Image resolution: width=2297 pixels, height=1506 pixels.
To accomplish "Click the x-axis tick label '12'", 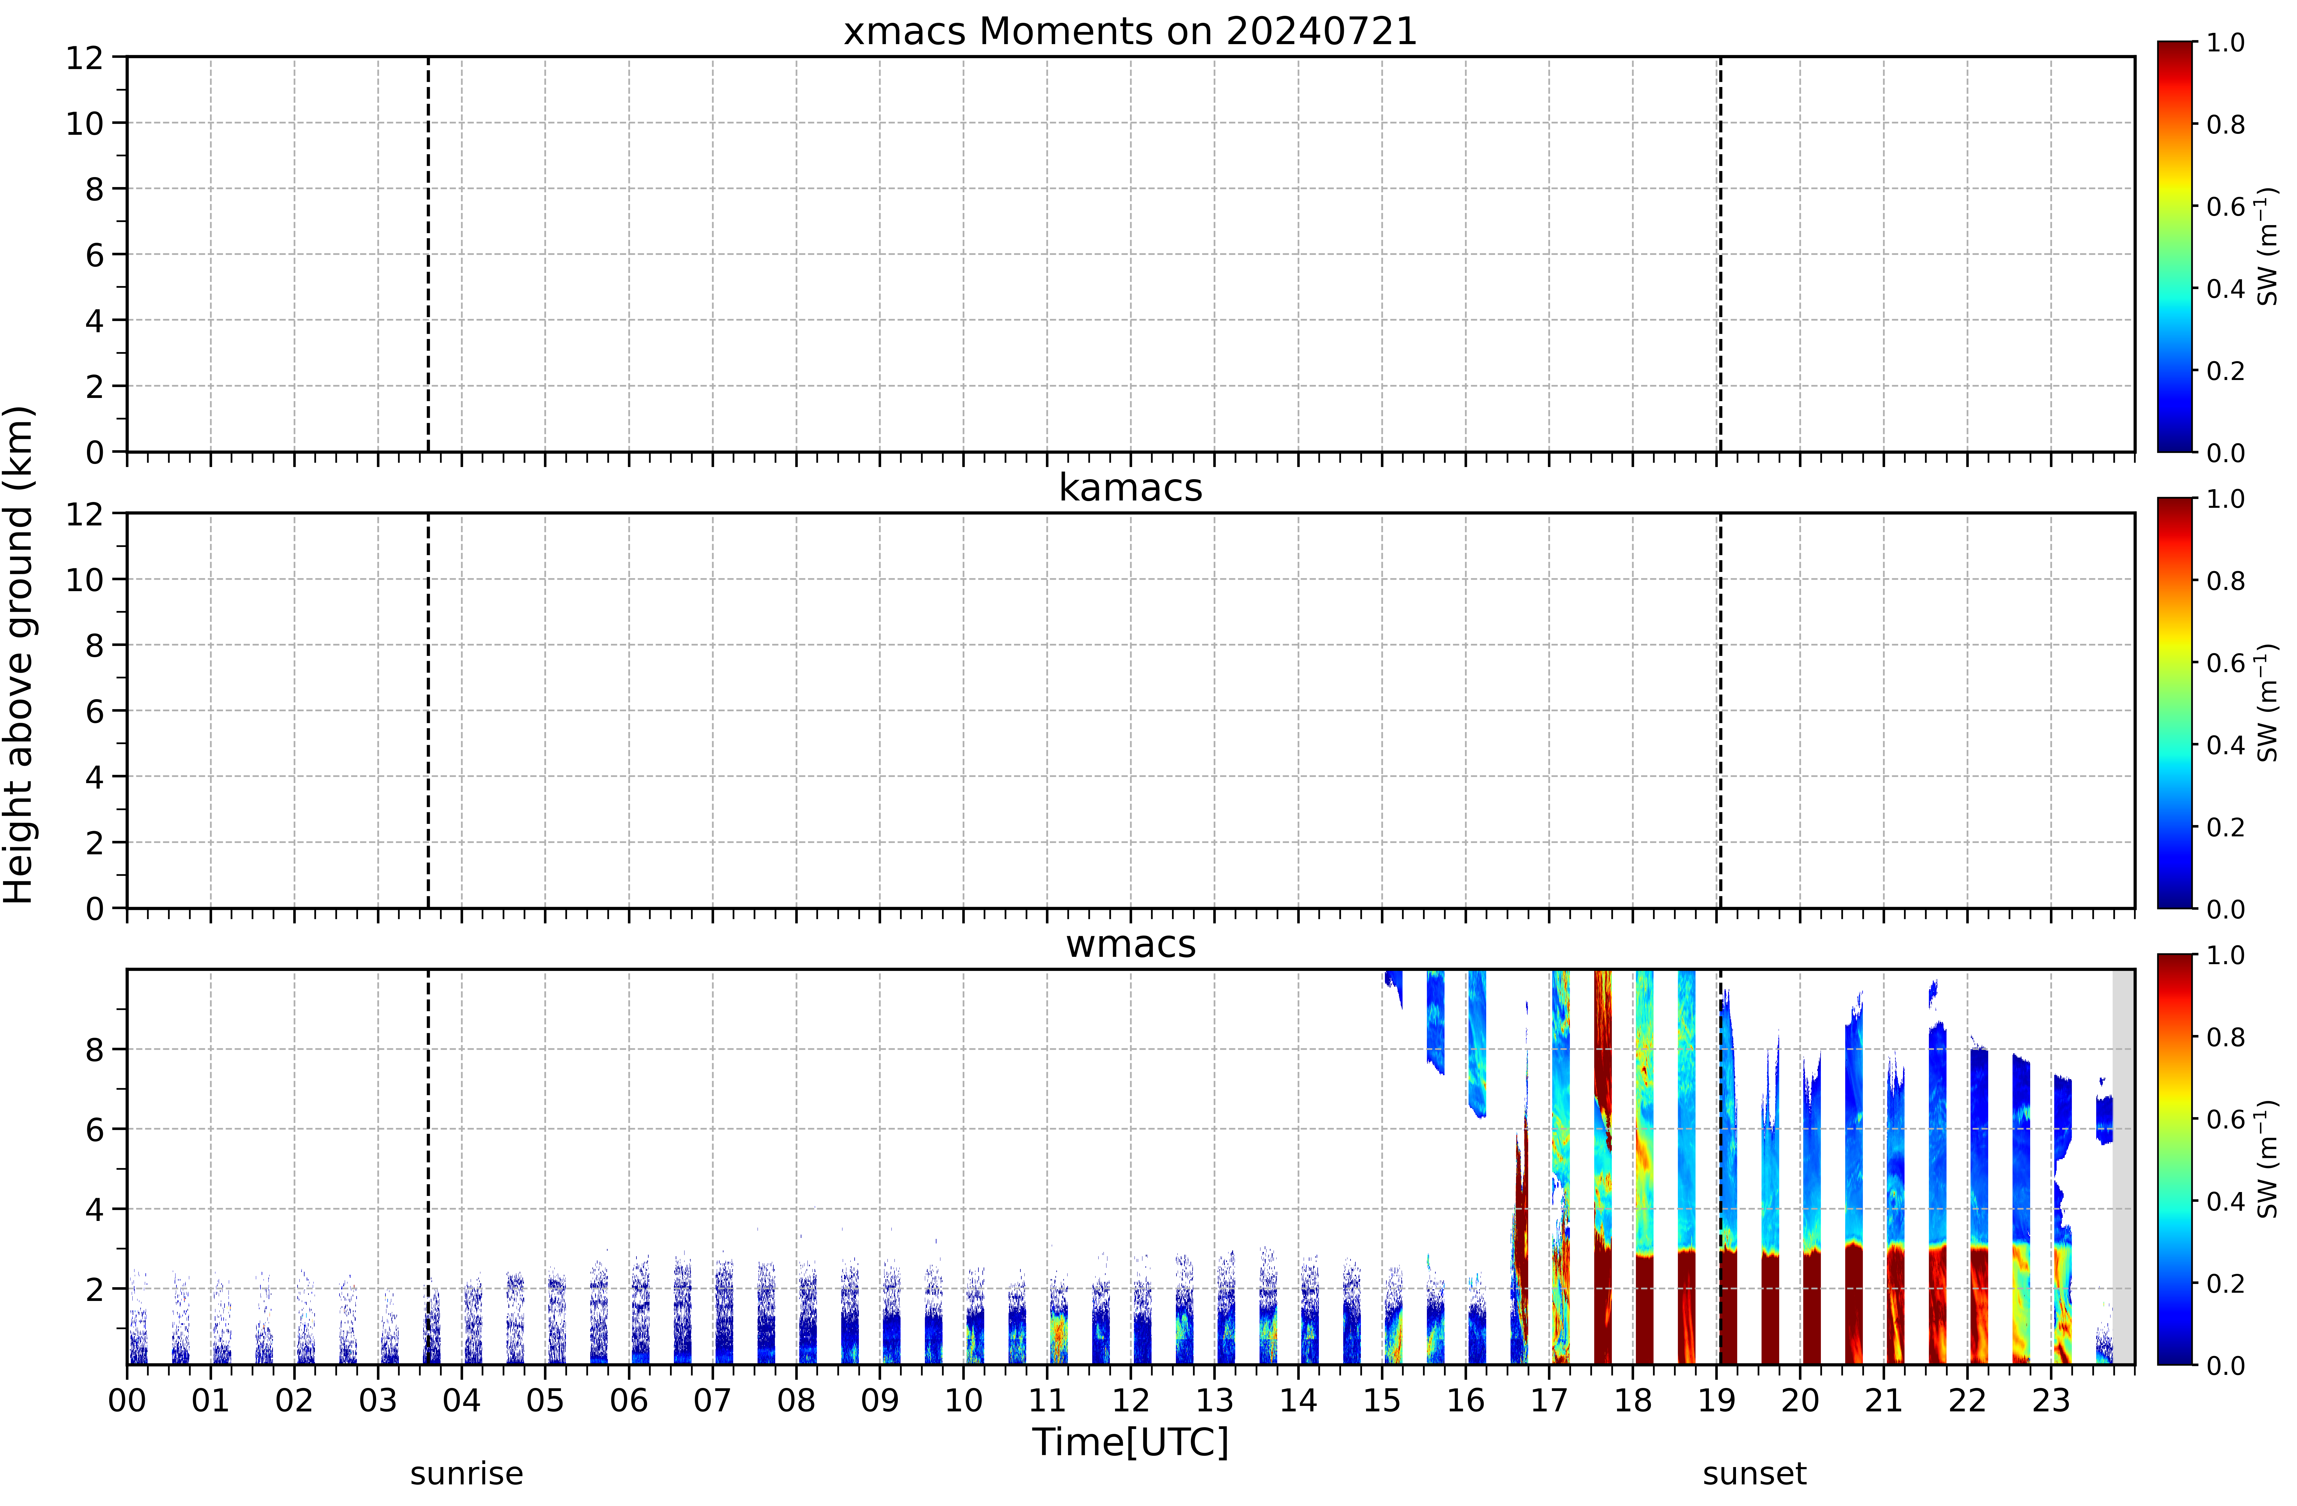I will point(1131,1400).
